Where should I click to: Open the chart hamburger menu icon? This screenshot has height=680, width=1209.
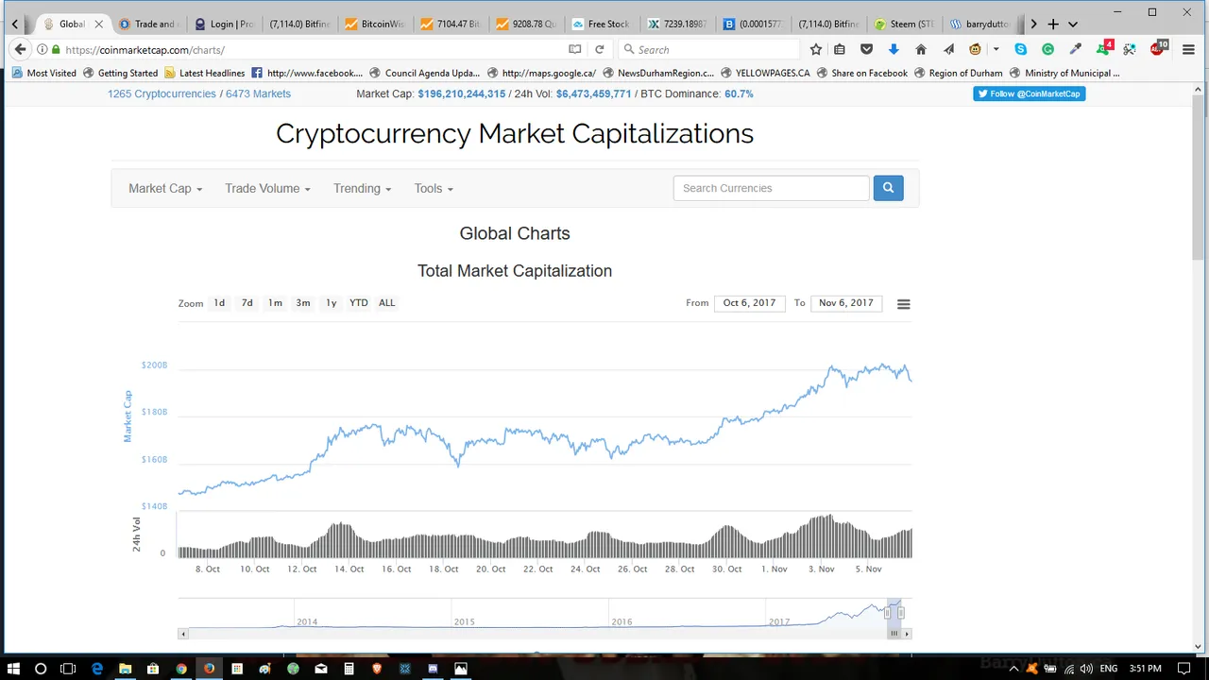pyautogui.click(x=903, y=304)
